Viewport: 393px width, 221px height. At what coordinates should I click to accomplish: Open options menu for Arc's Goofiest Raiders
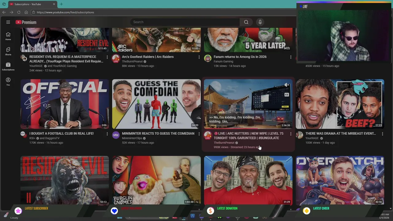pyautogui.click(x=199, y=57)
